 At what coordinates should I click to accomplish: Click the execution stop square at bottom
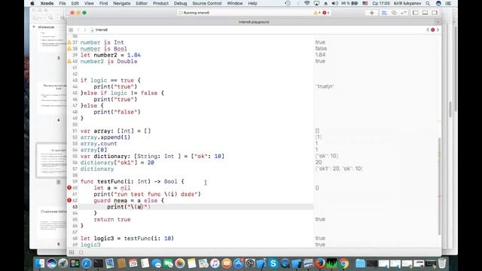coord(81,252)
